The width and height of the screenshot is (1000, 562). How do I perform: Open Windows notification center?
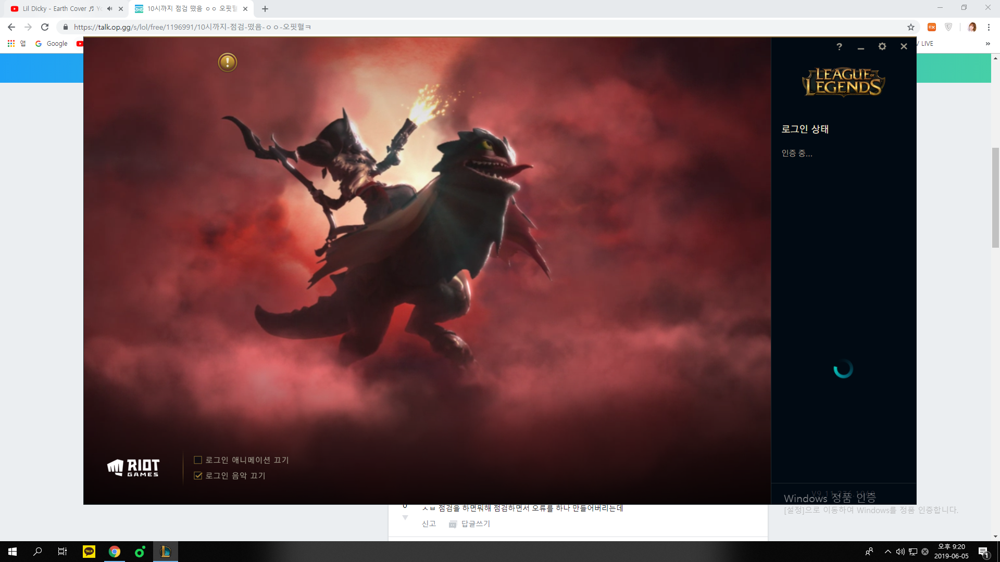[984, 552]
